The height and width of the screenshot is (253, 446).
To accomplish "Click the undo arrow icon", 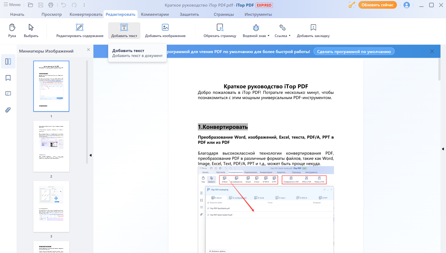I will pos(63,5).
